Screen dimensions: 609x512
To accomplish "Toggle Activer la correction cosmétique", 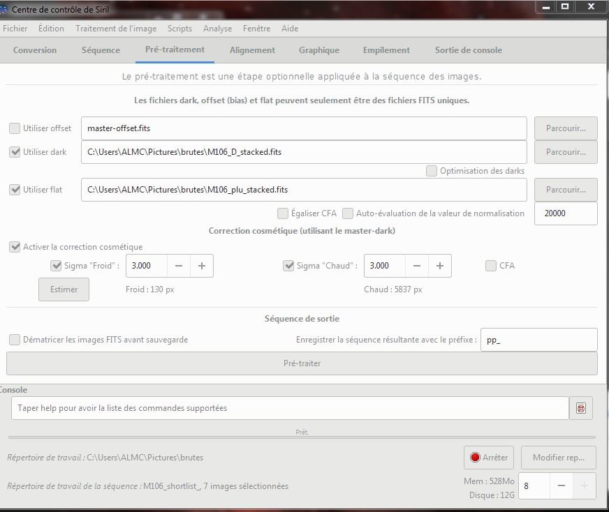I will click(x=15, y=247).
